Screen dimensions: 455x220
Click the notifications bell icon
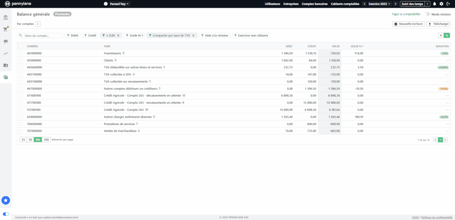click(435, 4)
